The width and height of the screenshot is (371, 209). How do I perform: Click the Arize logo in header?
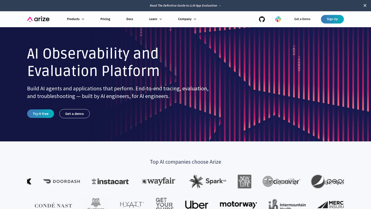click(38, 19)
